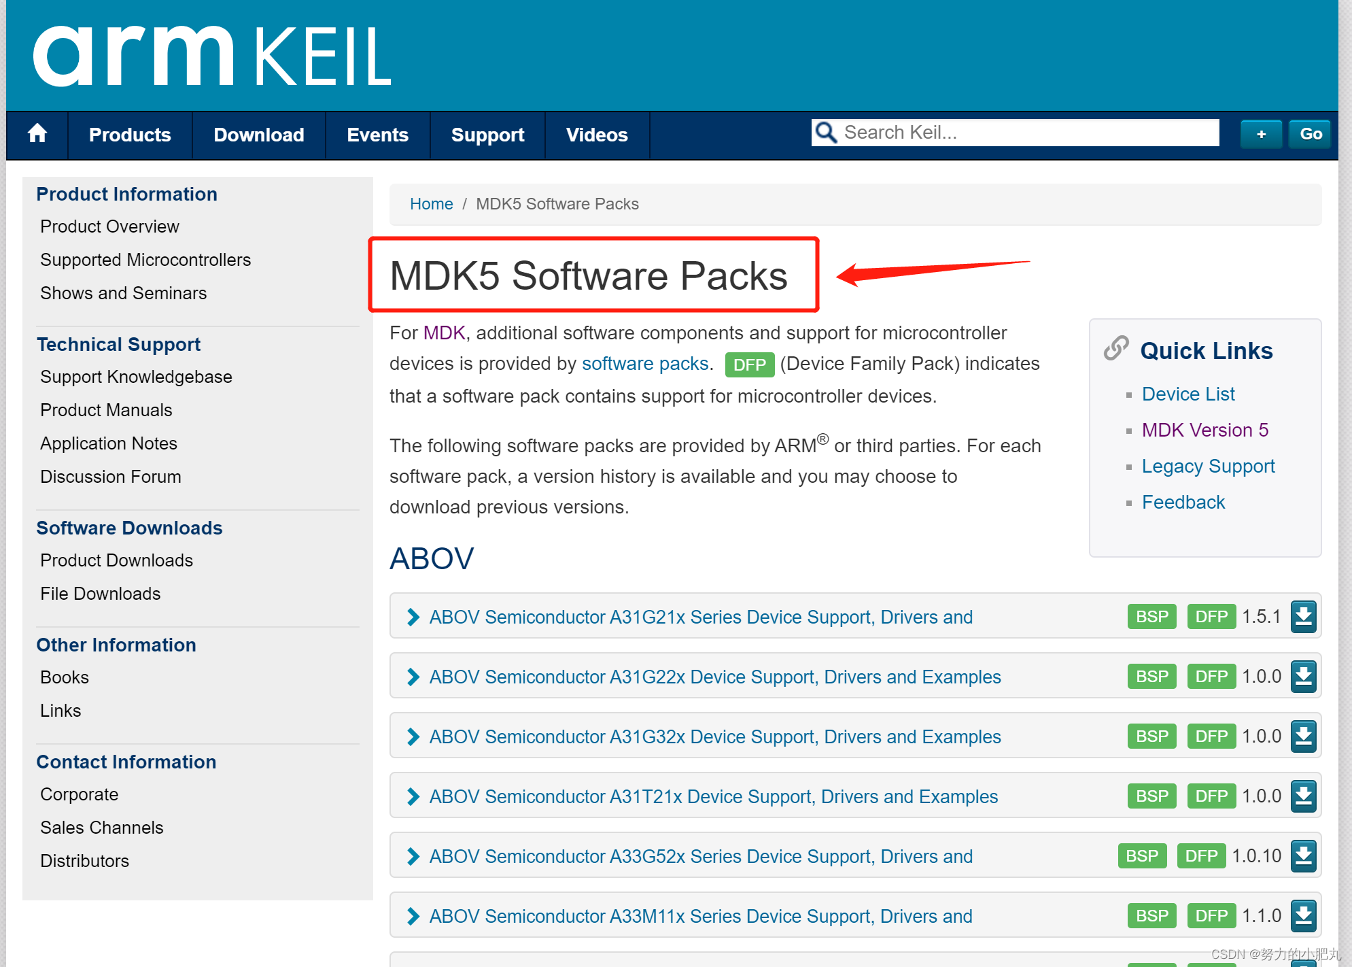The width and height of the screenshot is (1352, 967).
Task: Open Product Overview sidebar link
Action: click(109, 226)
